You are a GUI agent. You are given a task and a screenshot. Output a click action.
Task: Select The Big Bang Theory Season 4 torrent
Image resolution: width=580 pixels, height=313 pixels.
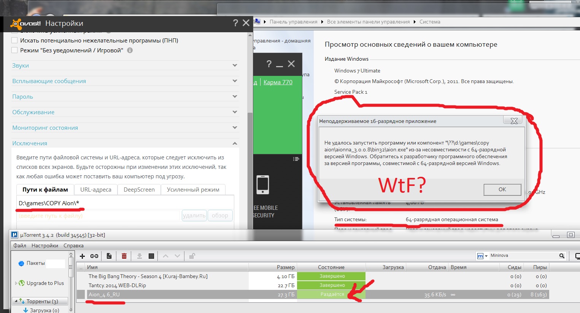point(313,276)
